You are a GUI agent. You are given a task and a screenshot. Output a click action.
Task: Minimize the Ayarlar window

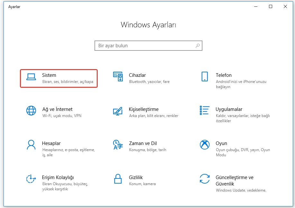pos(256,6)
